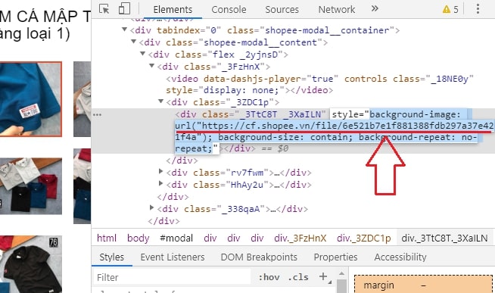Show more DevTools tabs chevron
This screenshot has height=293, width=495.
point(375,8)
